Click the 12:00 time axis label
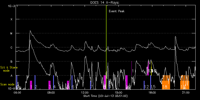This screenshot has width=200, height=100. [x=85, y=92]
